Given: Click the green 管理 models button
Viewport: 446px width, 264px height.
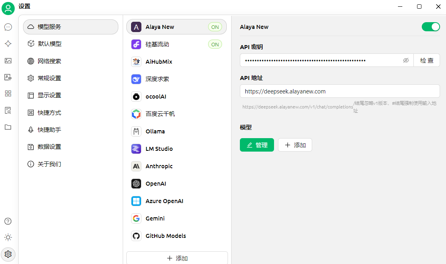Looking at the screenshot, I should coord(257,145).
